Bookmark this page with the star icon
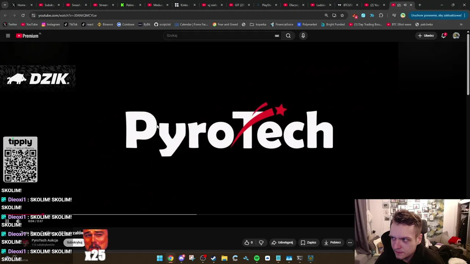Screen dimensions: 470x264 pos(342,15)
